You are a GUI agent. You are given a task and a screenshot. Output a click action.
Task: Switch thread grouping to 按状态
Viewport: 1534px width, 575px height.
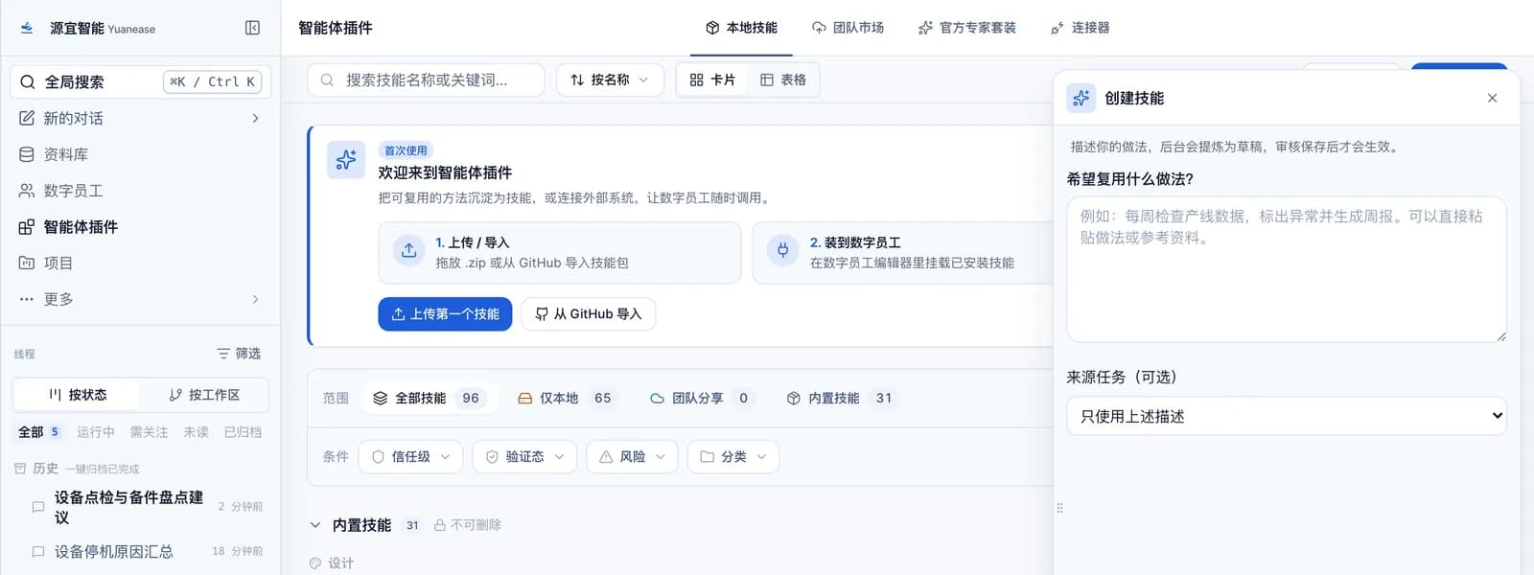click(77, 395)
